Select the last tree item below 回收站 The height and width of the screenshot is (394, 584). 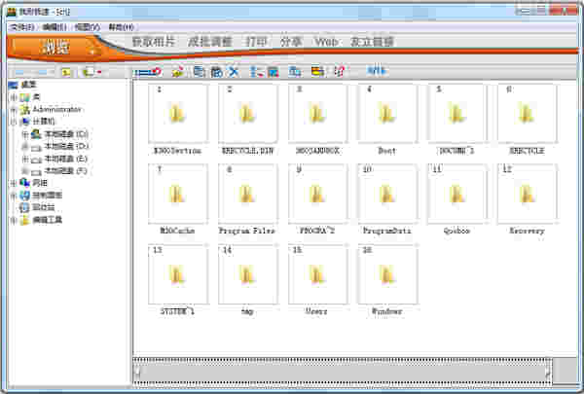48,220
